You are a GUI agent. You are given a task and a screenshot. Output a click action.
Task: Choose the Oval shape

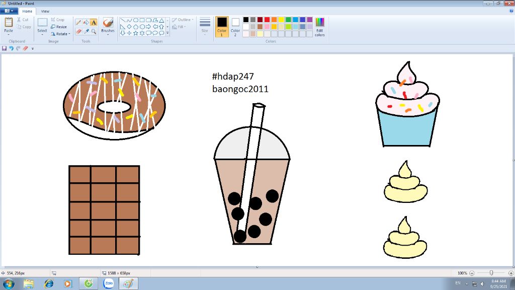tap(136, 20)
